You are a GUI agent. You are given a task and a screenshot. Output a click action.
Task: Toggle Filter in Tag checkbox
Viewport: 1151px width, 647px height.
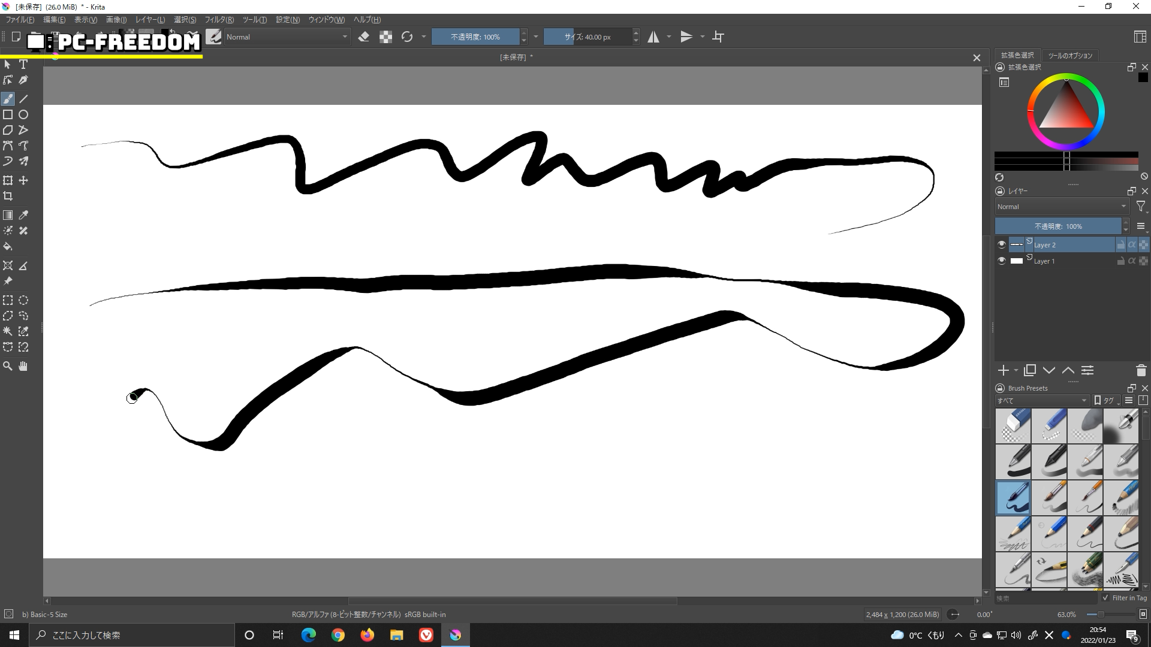[x=1105, y=598]
